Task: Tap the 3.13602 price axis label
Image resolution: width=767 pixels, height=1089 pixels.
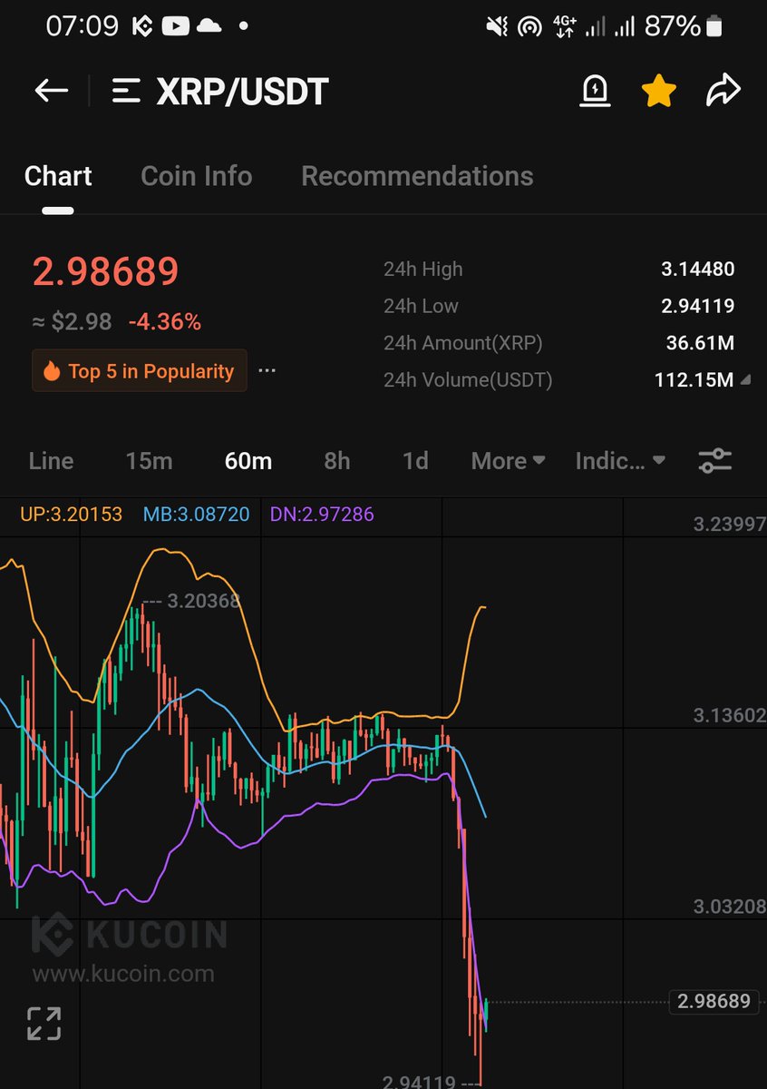Action: (x=729, y=715)
